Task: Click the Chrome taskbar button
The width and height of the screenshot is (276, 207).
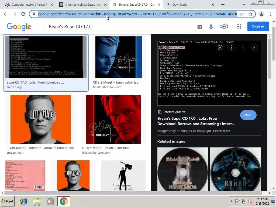Action: click(64, 201)
